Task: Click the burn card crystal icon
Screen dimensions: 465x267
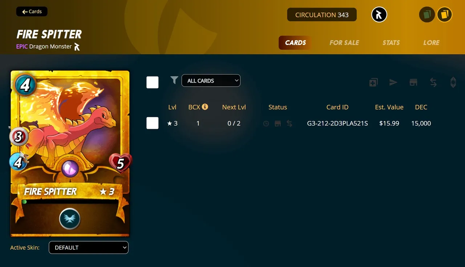Action: point(453,82)
